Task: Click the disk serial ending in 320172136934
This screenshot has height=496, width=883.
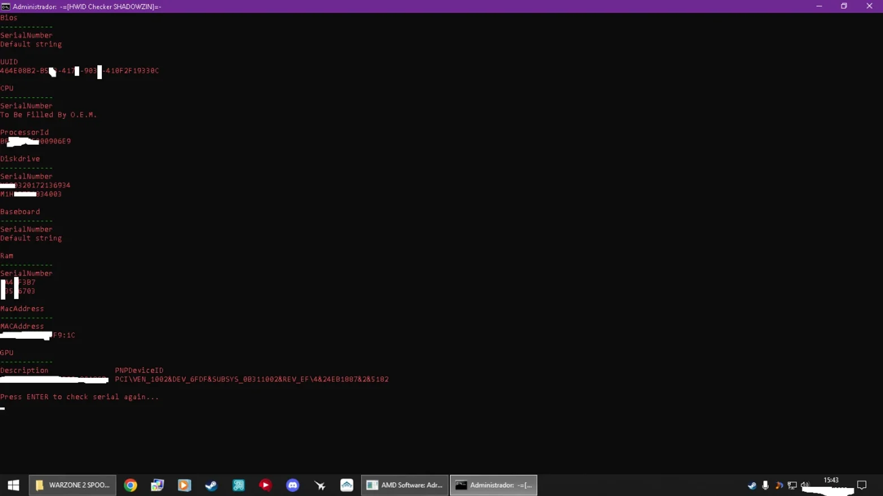Action: (x=35, y=186)
